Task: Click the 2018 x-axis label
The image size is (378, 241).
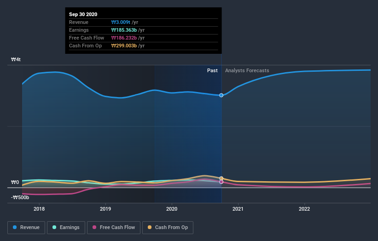Action: click(x=39, y=209)
